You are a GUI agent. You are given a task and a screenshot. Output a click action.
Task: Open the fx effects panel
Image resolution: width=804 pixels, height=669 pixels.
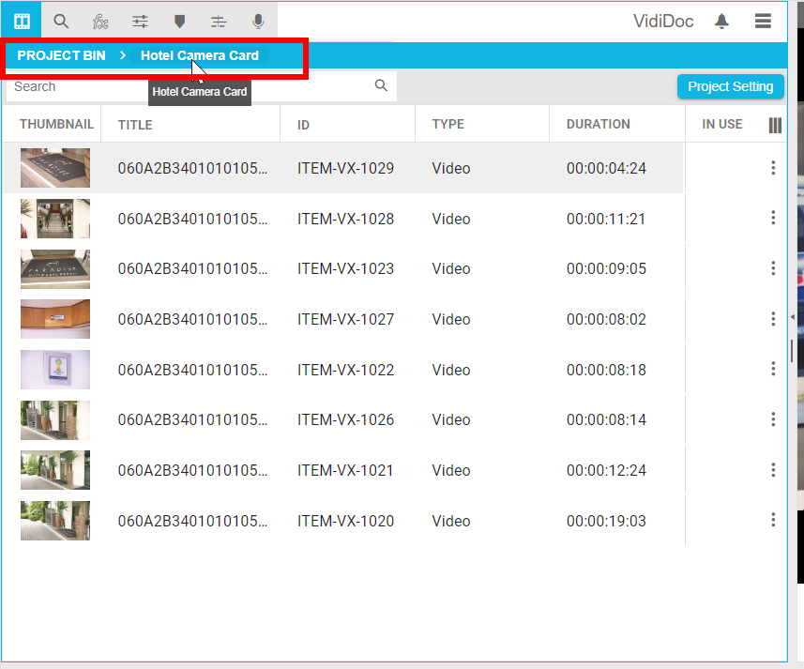pyautogui.click(x=100, y=21)
